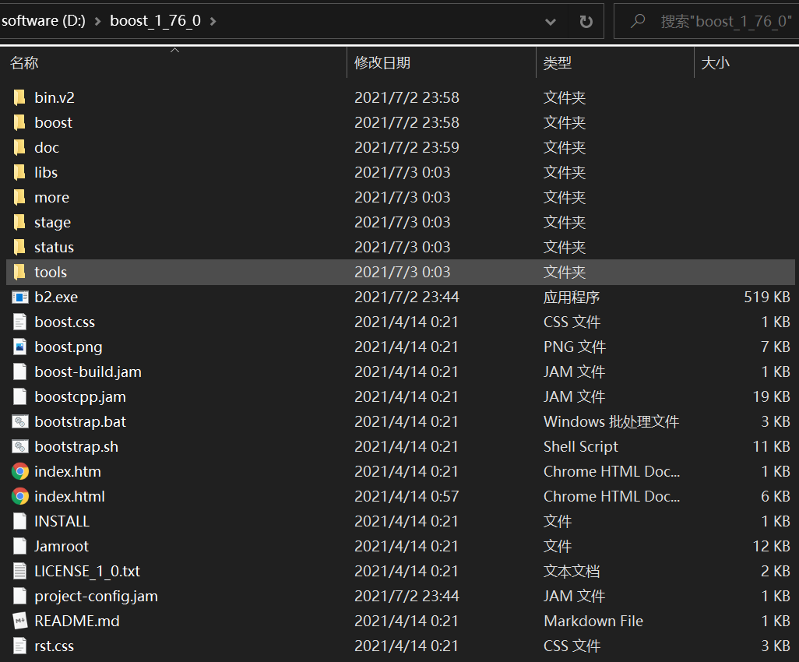Click the 519 KB size of b2.exe

tap(767, 297)
